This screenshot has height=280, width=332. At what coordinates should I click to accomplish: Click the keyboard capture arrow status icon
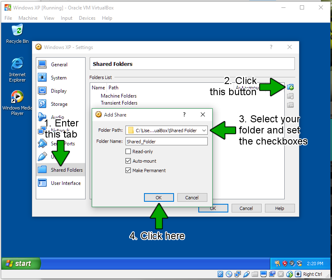coord(298,274)
